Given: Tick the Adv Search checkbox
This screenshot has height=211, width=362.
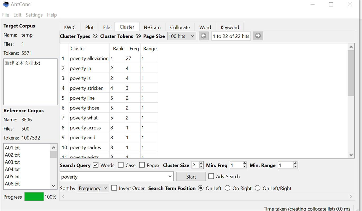Looking at the screenshot, I should [x=211, y=176].
